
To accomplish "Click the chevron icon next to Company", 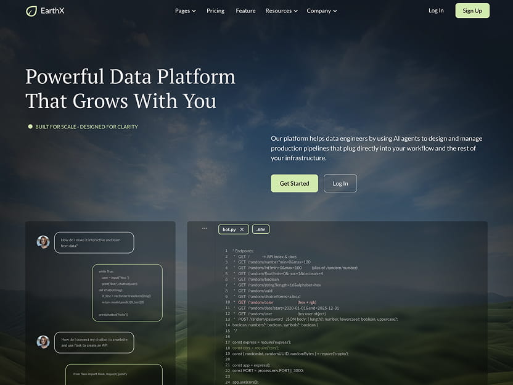I will coord(336,10).
